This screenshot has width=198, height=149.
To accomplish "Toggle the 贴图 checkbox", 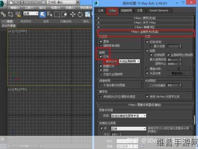I will coord(147,51).
